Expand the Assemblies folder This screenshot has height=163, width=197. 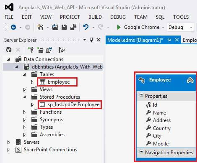pos(24,135)
